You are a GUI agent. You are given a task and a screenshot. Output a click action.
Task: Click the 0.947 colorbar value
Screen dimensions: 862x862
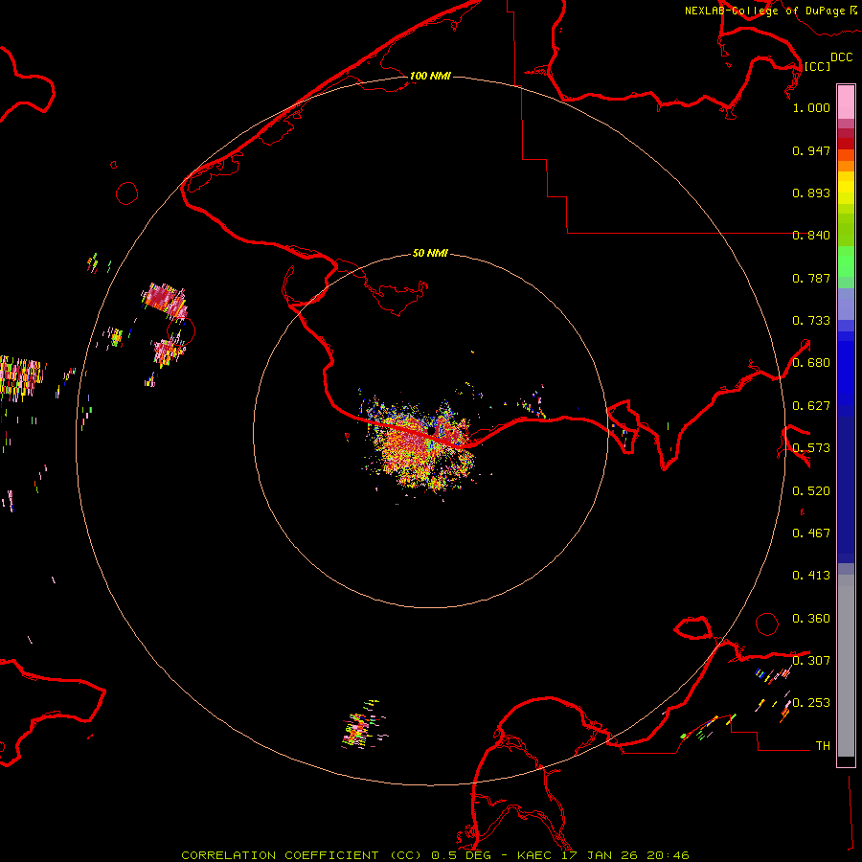[x=811, y=150]
